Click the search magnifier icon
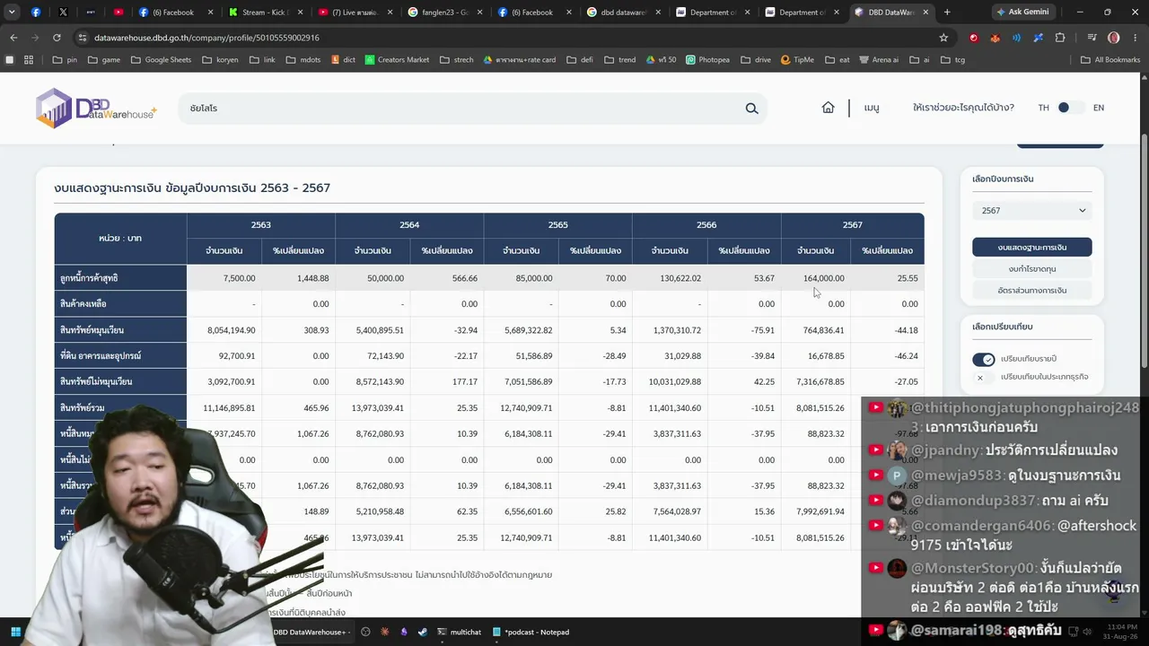This screenshot has height=646, width=1149. tap(751, 109)
